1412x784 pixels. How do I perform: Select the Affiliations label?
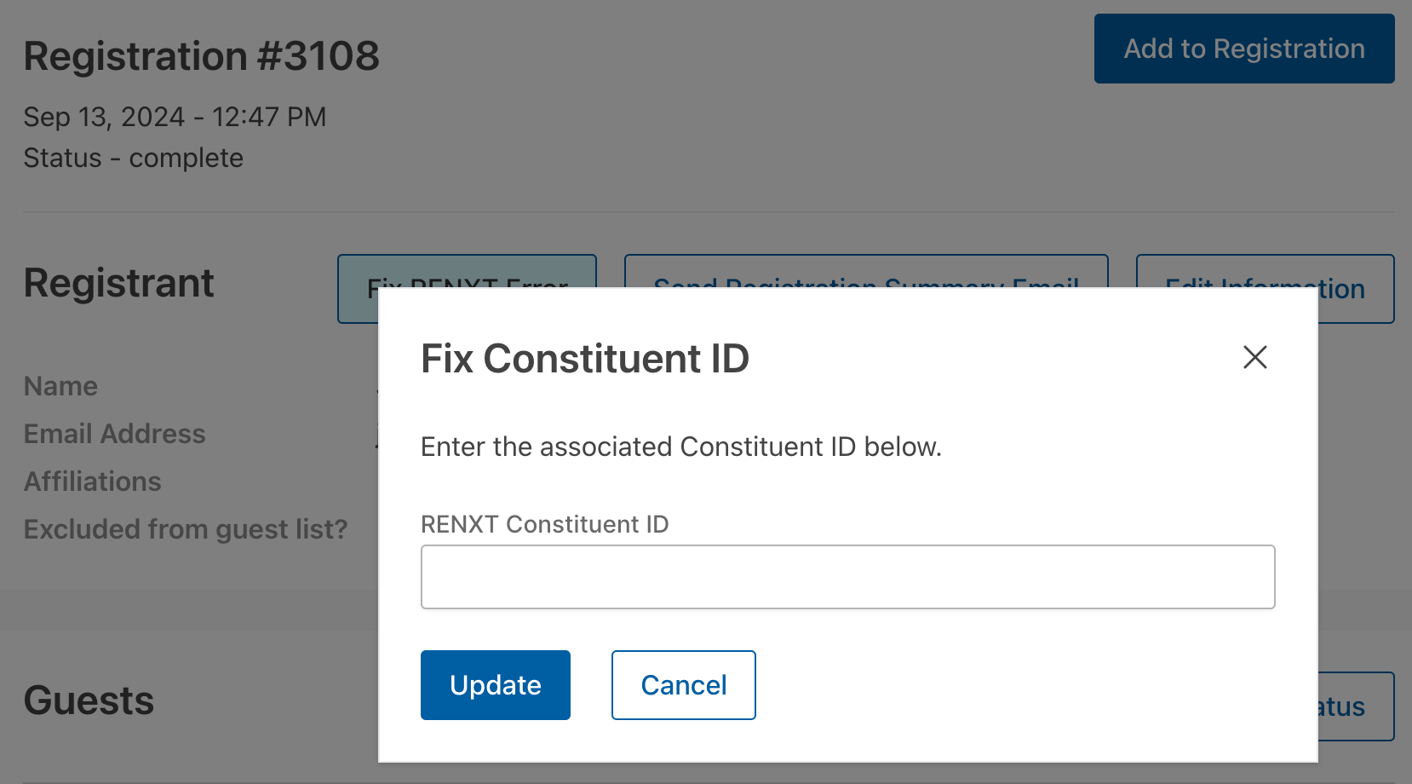(93, 481)
